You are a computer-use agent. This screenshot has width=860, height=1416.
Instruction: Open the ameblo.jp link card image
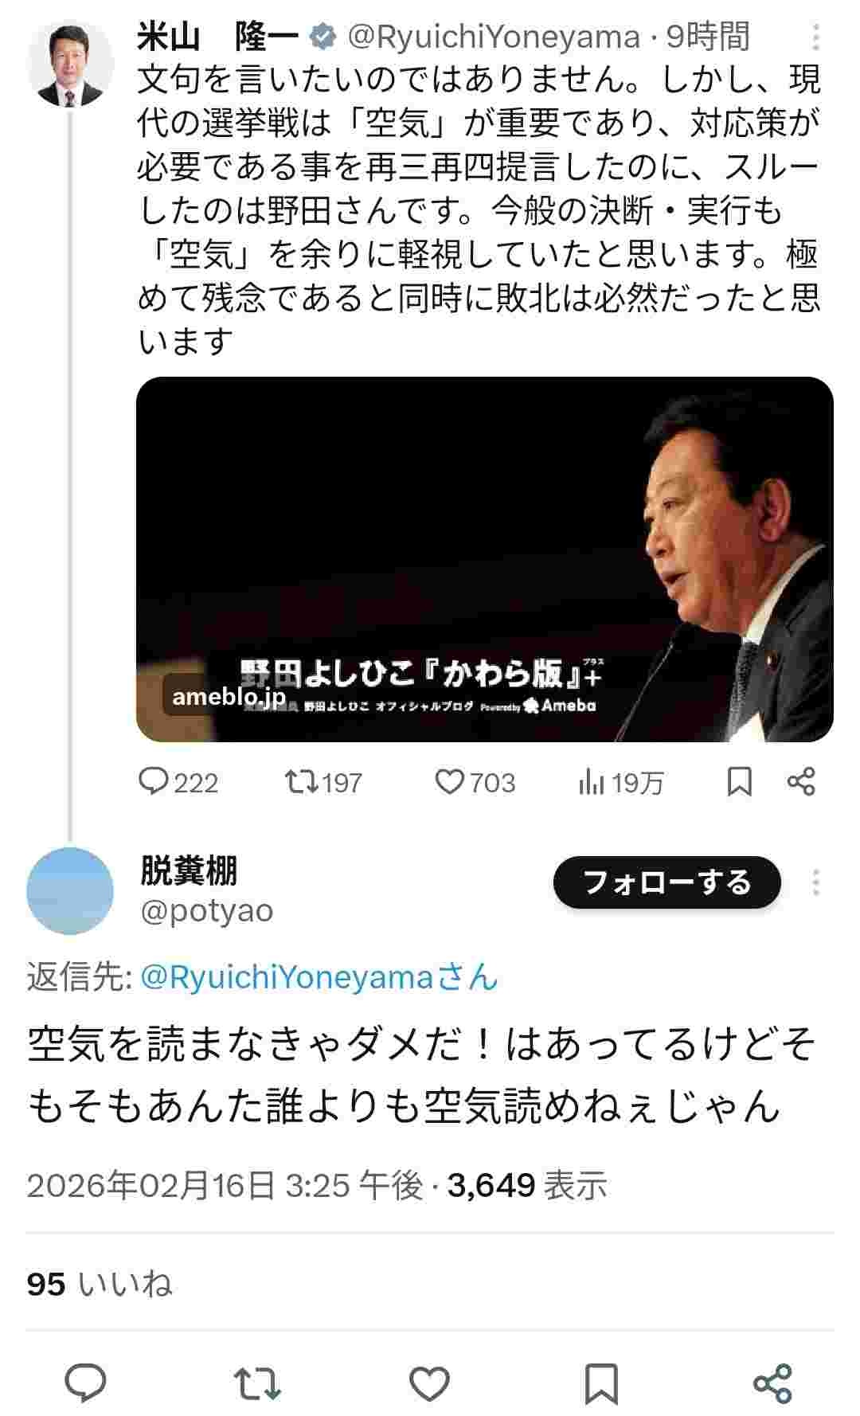point(485,559)
